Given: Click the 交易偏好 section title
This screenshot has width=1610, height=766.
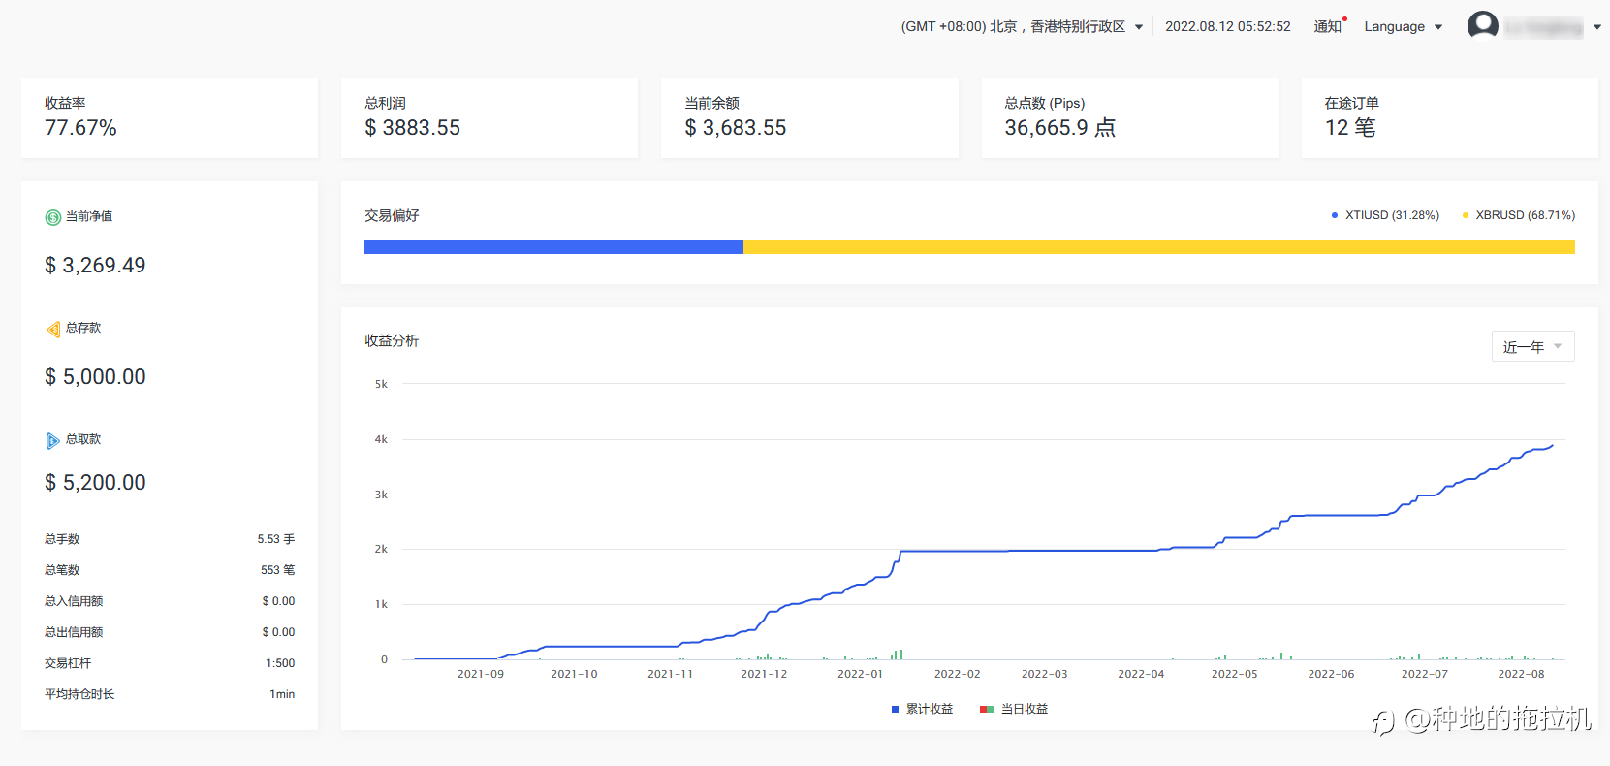Looking at the screenshot, I should point(392,215).
